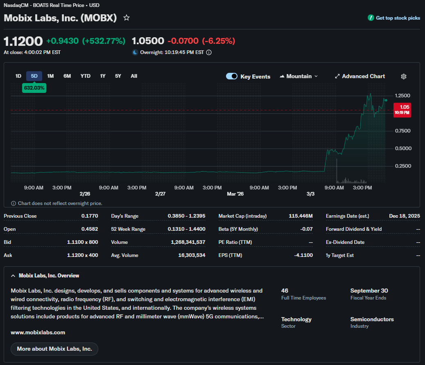This screenshot has height=365, width=425.
Task: Click the Beta (5Y Monthly) label
Action: pos(238,229)
